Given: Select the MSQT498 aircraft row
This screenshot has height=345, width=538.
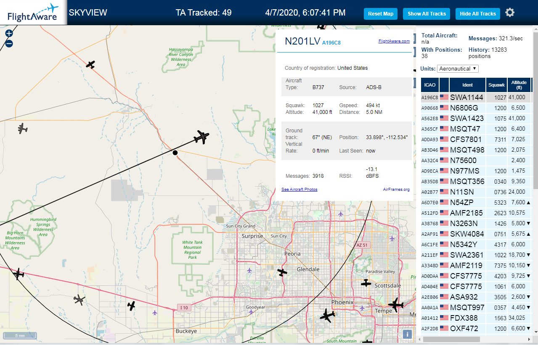Looking at the screenshot, I should tap(476, 150).
